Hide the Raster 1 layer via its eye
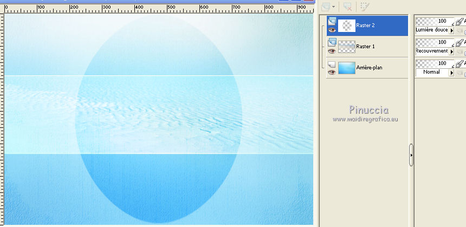Image resolution: width=466 pixels, height=227 pixels. 332,51
